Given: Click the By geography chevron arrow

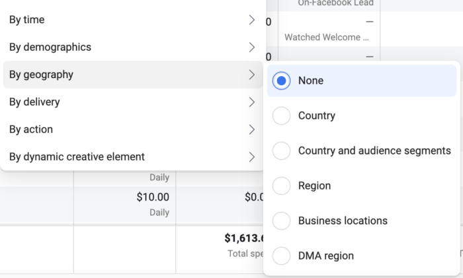Looking at the screenshot, I should [x=251, y=75].
